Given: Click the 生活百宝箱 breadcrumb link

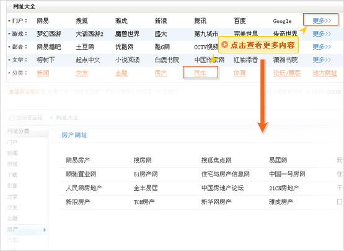Looking at the screenshot, I should point(29,117).
